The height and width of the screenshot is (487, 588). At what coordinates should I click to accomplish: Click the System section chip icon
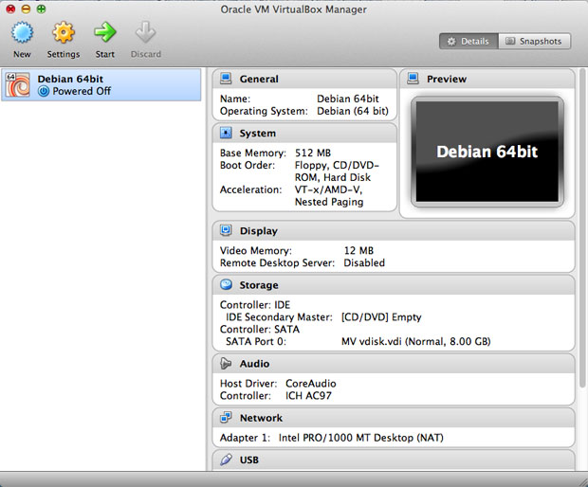point(226,133)
